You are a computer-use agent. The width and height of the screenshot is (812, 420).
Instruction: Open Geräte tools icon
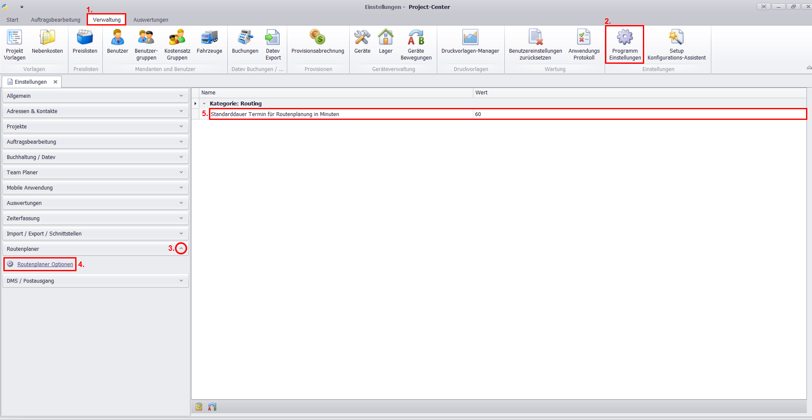362,38
